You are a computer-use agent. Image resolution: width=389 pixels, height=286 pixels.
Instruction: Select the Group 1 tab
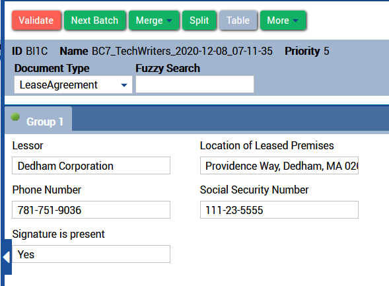pyautogui.click(x=38, y=120)
